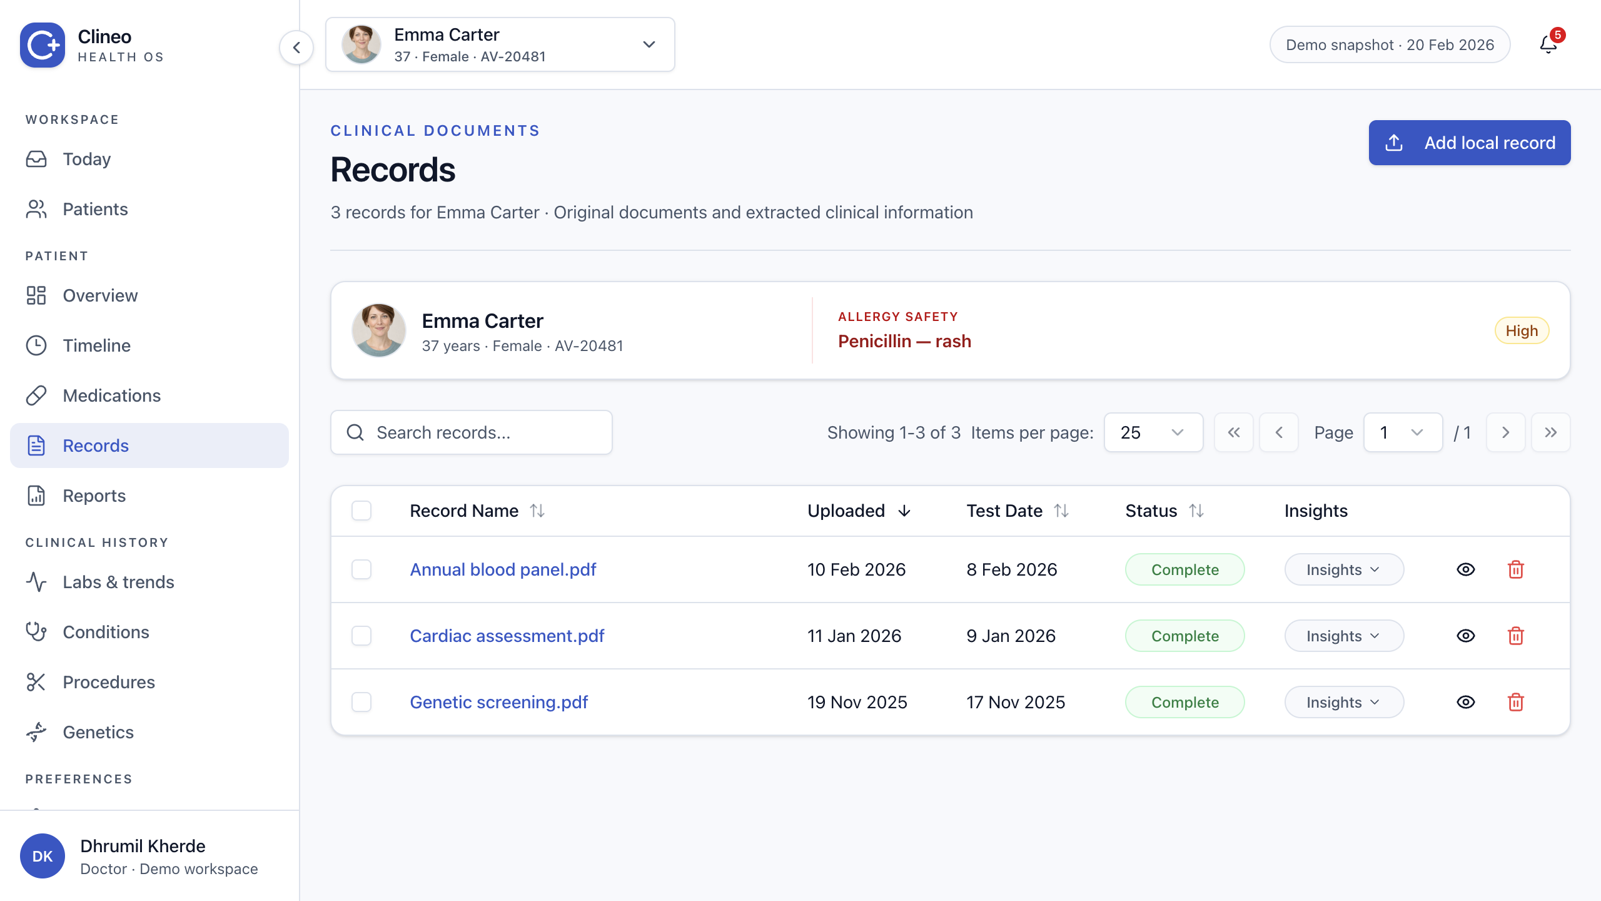
Task: Click the Medications pill icon
Action: point(36,395)
